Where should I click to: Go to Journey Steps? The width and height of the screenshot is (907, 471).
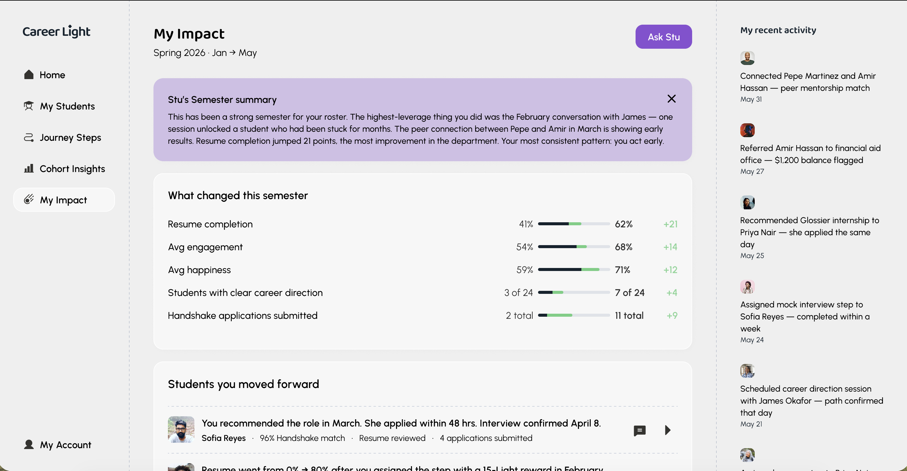point(64,137)
